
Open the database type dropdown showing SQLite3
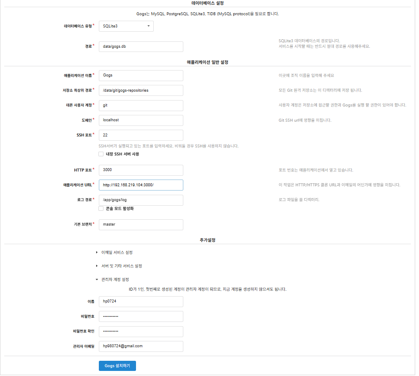(x=127, y=26)
